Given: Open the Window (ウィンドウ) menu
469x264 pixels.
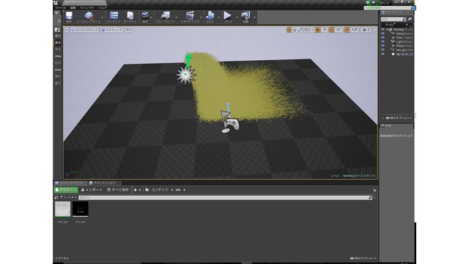Looking at the screenshot, I should click(x=87, y=8).
